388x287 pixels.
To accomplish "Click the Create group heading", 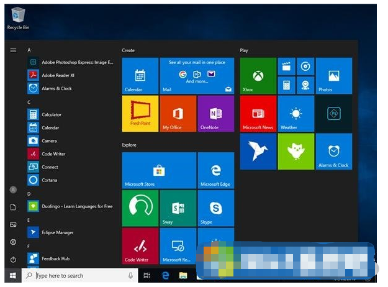I will [x=129, y=50].
